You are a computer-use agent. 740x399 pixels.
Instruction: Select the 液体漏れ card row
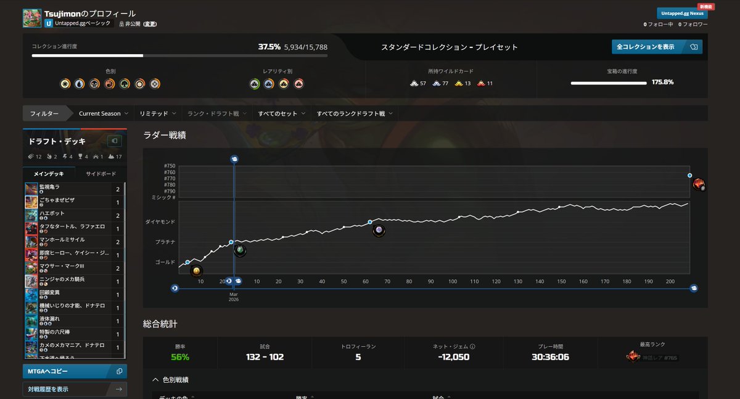pyautogui.click(x=74, y=321)
